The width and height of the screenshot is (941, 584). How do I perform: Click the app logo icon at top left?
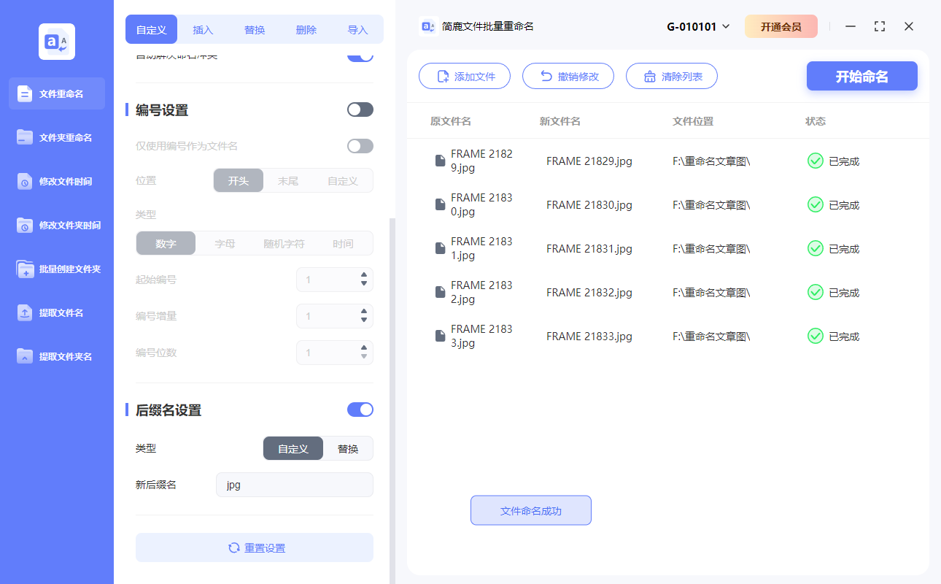coord(56,40)
